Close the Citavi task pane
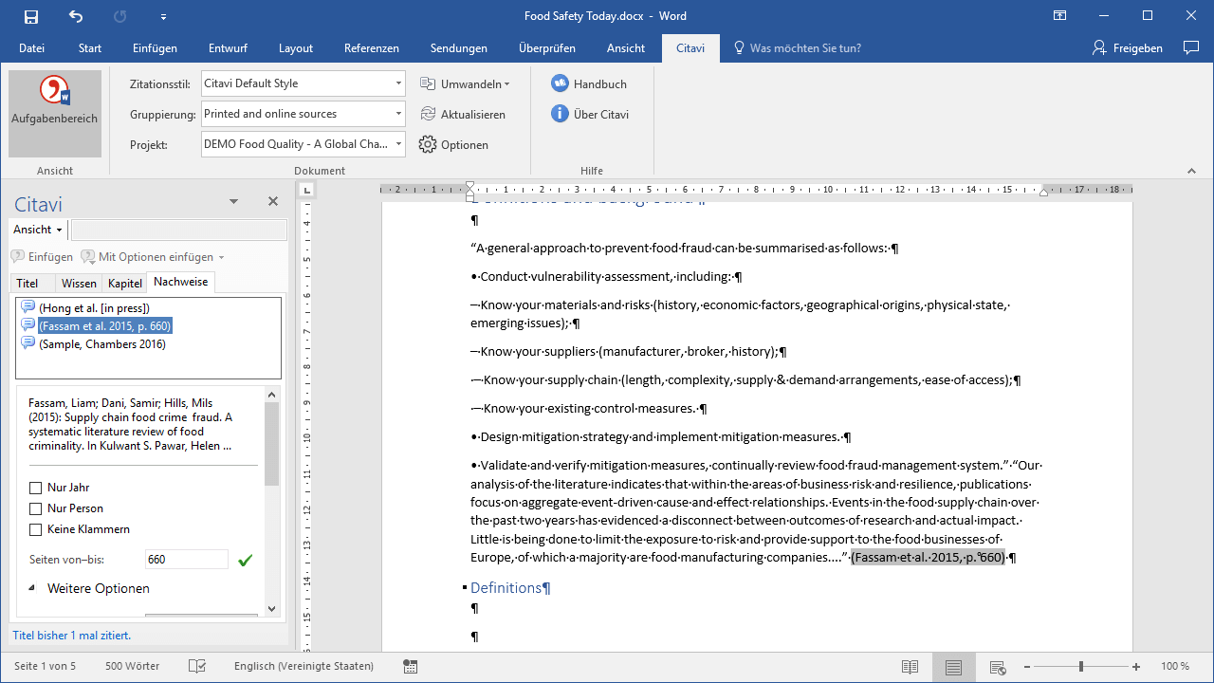The width and height of the screenshot is (1214, 683). 273,201
